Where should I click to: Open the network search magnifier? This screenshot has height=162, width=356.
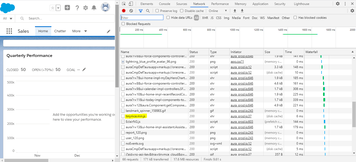pyautogui.click(x=148, y=11)
